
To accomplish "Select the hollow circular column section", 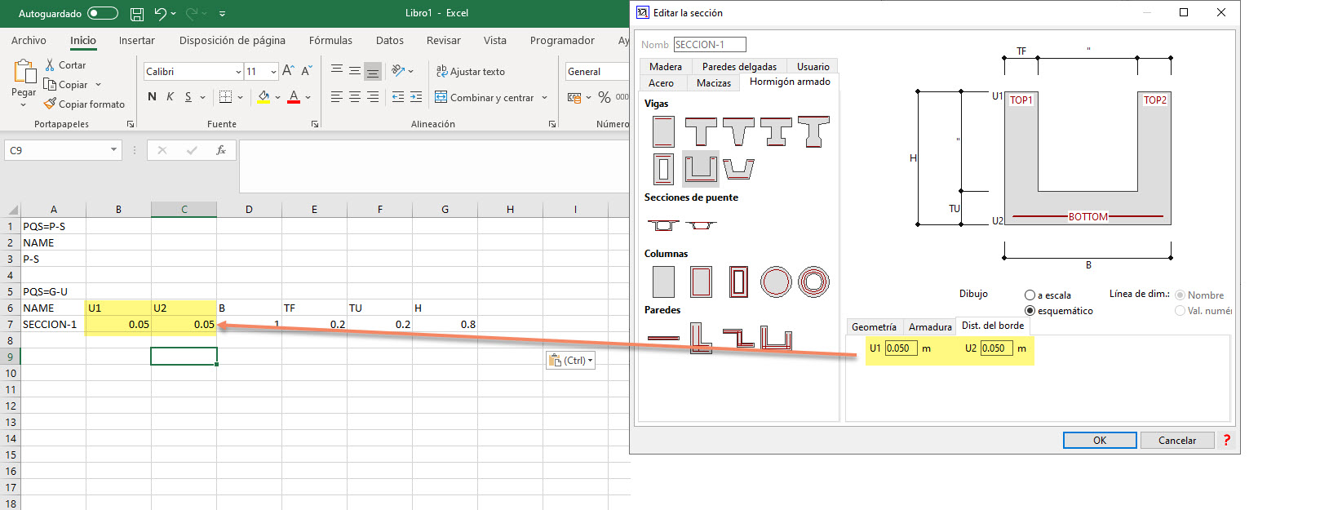I will 813,282.
